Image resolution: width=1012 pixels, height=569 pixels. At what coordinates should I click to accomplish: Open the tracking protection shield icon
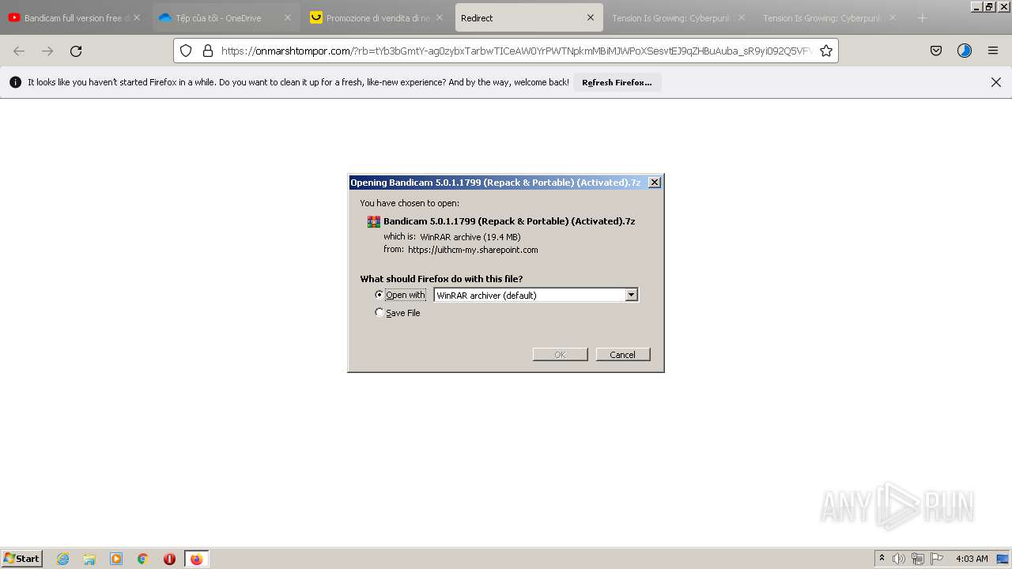(x=186, y=51)
